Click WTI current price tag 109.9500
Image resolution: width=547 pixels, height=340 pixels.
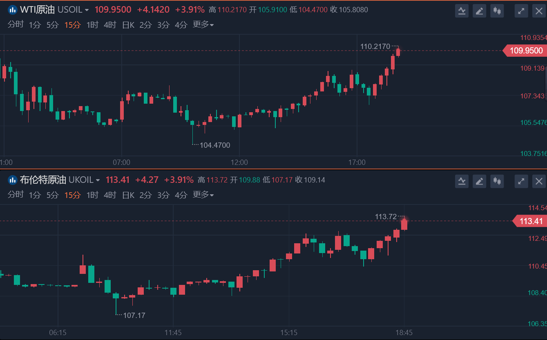point(525,51)
